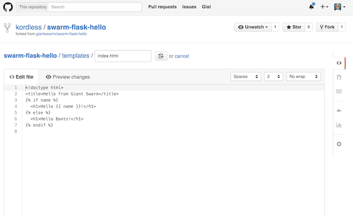Open Pull requests icon in sidebar
The image size is (353, 216).
[339, 77]
